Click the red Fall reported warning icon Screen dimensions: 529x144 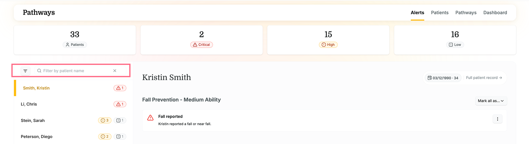[x=150, y=118]
